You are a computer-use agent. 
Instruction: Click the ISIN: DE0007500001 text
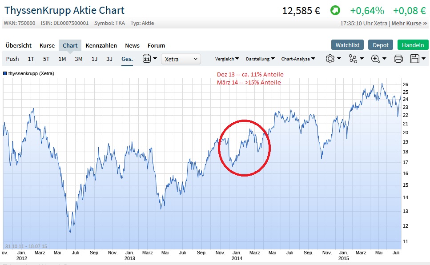pos(65,23)
